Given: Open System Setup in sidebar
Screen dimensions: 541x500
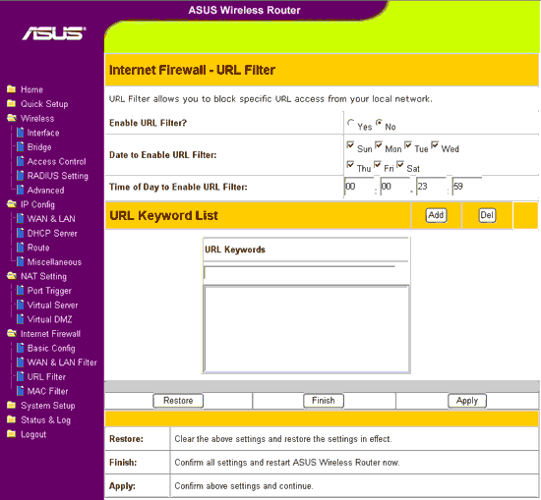Looking at the screenshot, I should (x=47, y=406).
